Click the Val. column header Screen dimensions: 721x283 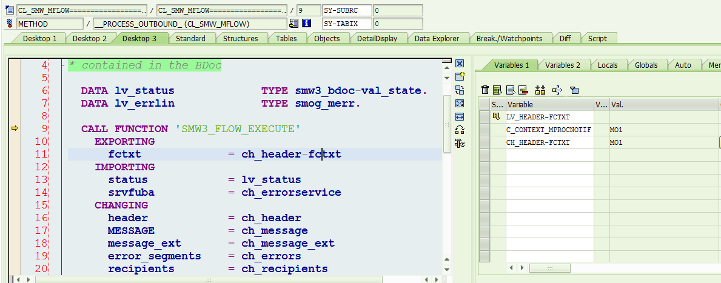664,105
